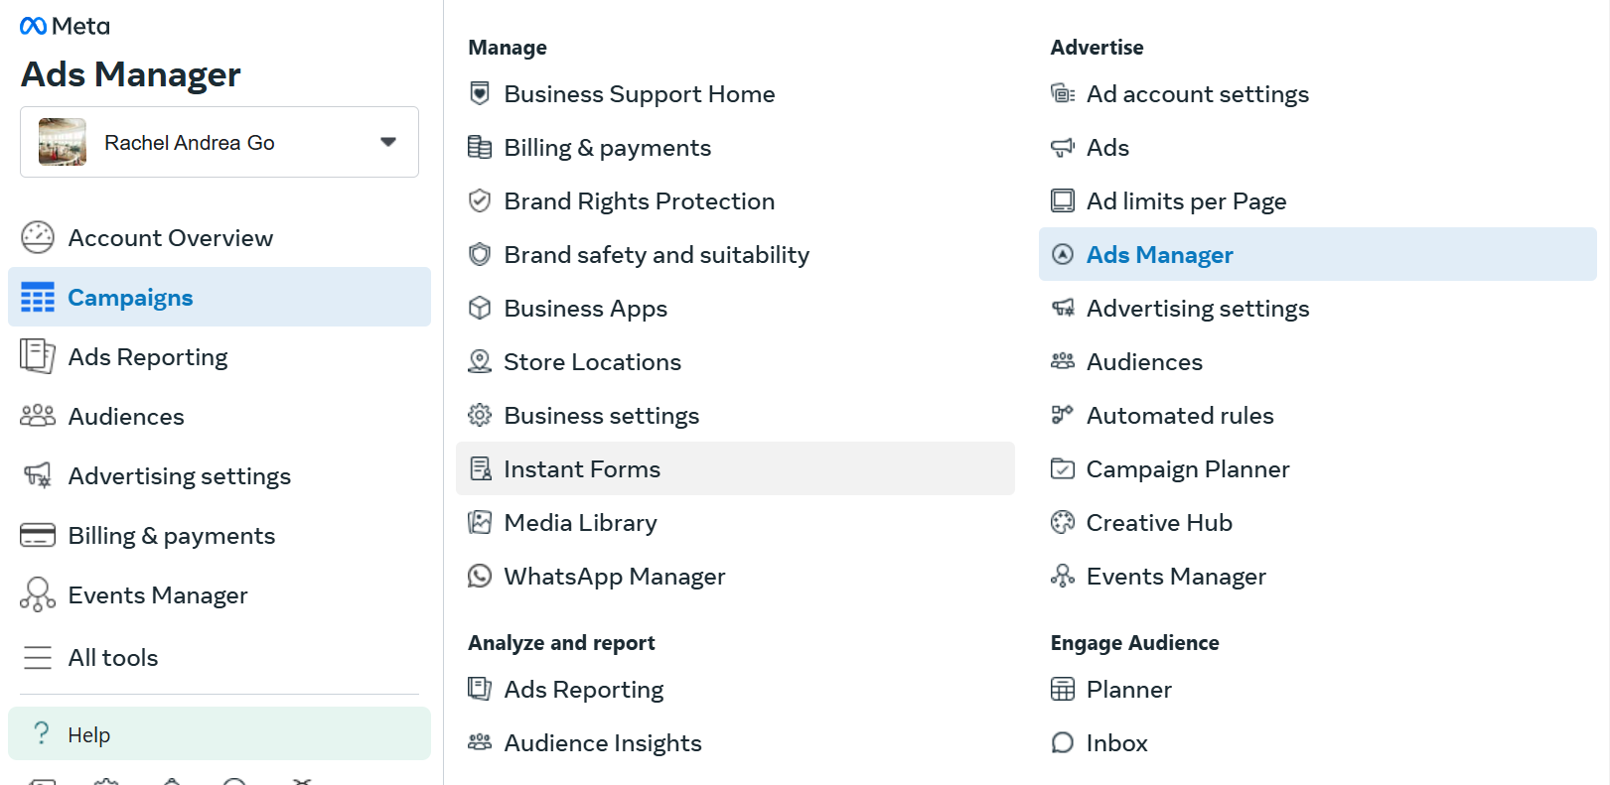Click the Ad account settings icon
1610x785 pixels.
coord(1063,93)
